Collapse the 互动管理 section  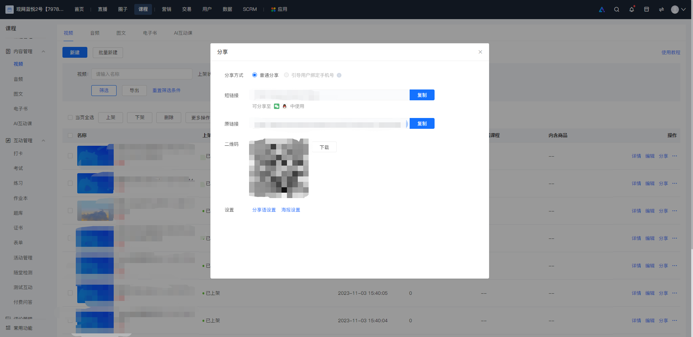pyautogui.click(x=43, y=140)
